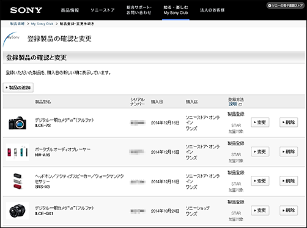This screenshot has width=307, height=228.
Task: Click ポータブルオーディオプレーヤー product name
Action: (62, 150)
